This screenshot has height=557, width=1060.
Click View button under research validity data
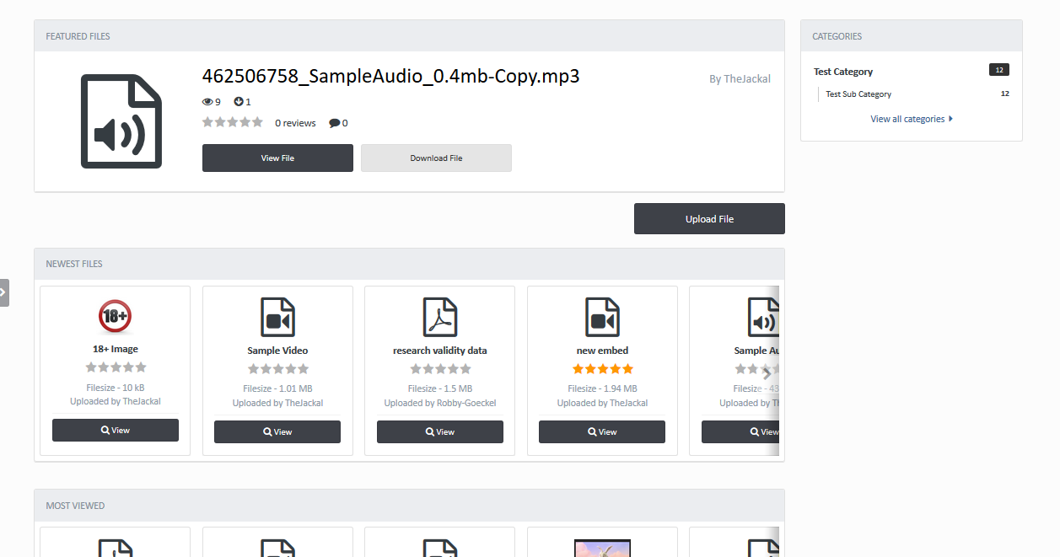[440, 431]
